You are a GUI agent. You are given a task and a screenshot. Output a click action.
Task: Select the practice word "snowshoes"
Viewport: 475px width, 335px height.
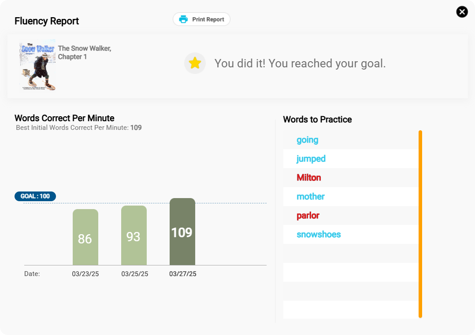click(319, 235)
